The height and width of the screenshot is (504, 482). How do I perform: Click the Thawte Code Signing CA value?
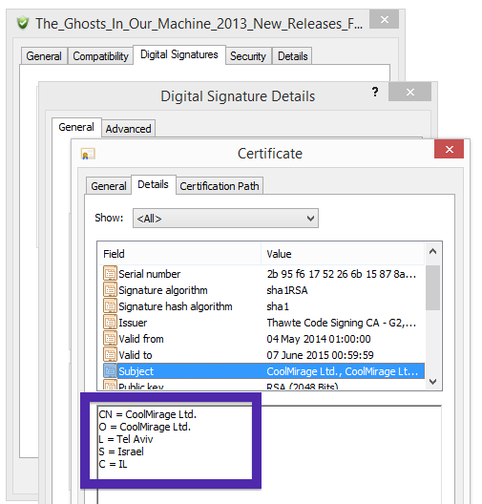click(x=342, y=323)
